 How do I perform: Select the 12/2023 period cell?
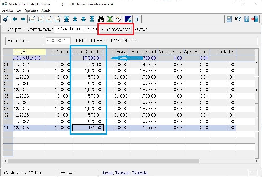coord(29,96)
